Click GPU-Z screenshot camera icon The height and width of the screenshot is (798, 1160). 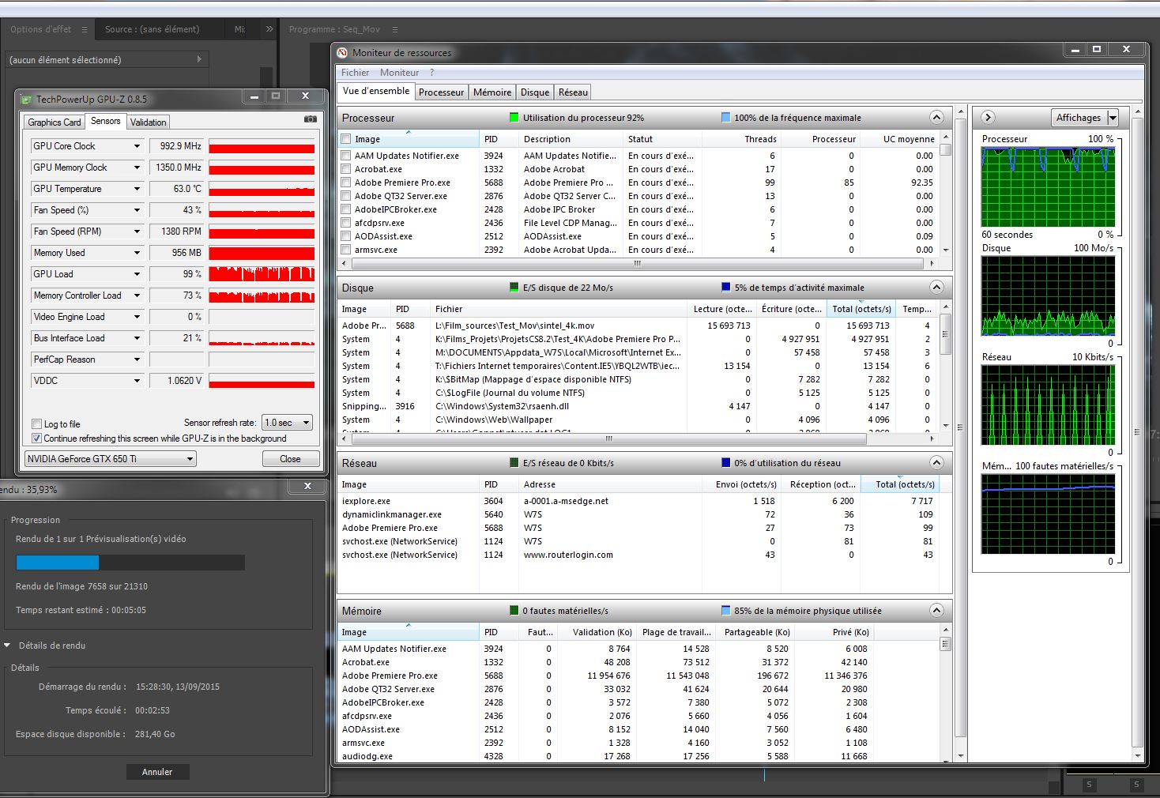(x=311, y=119)
